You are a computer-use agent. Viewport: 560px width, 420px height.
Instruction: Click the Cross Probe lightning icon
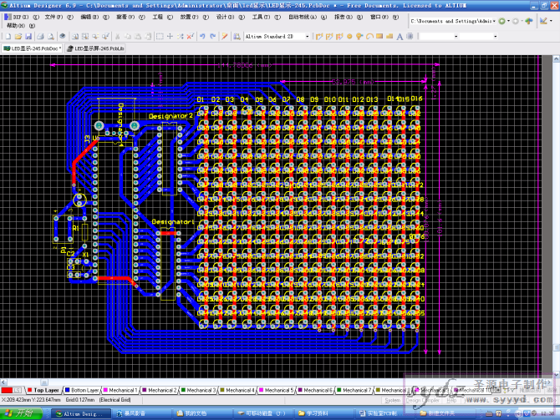coord(224,37)
